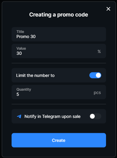
Task: Click the Creating a promo code heading
Action: pos(58,15)
